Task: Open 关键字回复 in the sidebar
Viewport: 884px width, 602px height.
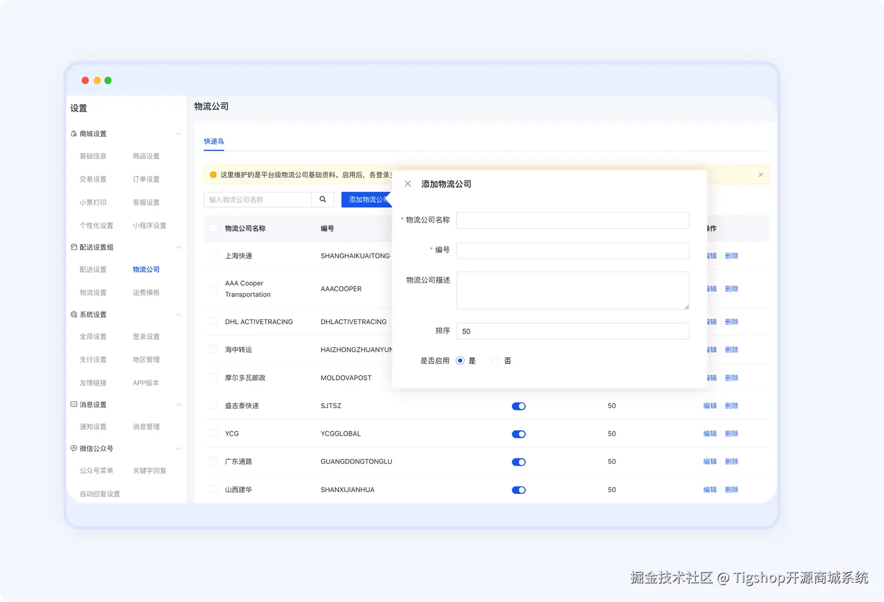Action: coord(149,471)
